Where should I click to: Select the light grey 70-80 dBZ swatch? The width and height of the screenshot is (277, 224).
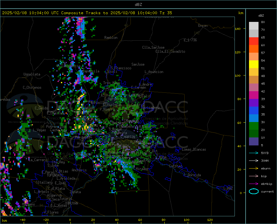pyautogui.click(x=254, y=26)
